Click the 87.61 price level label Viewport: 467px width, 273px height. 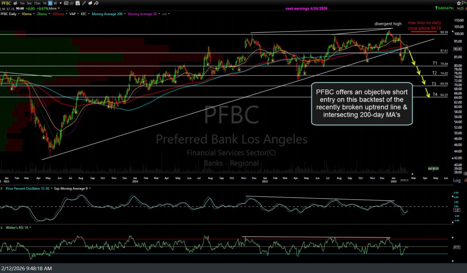[444, 51]
